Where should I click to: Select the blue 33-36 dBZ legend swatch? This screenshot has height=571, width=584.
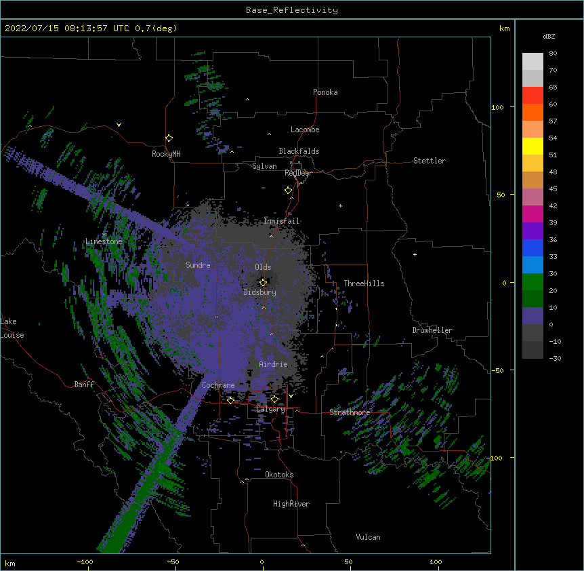coord(533,248)
